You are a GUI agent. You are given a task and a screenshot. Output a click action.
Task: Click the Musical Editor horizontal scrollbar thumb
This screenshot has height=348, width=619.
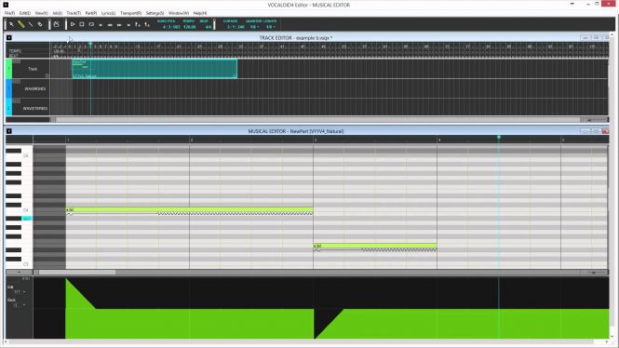pos(77,273)
